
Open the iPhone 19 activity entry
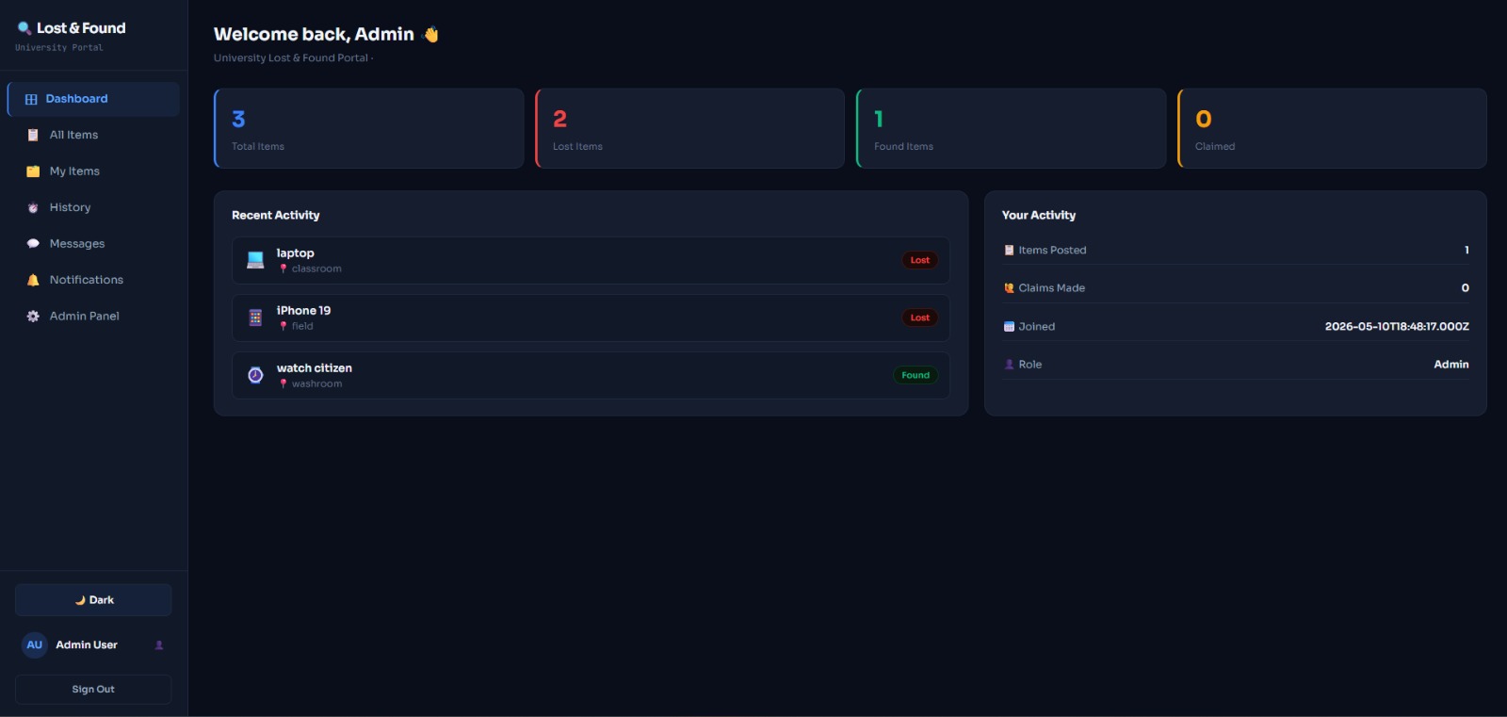[591, 318]
